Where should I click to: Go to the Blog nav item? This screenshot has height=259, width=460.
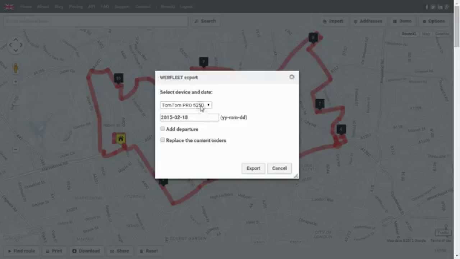point(59,6)
